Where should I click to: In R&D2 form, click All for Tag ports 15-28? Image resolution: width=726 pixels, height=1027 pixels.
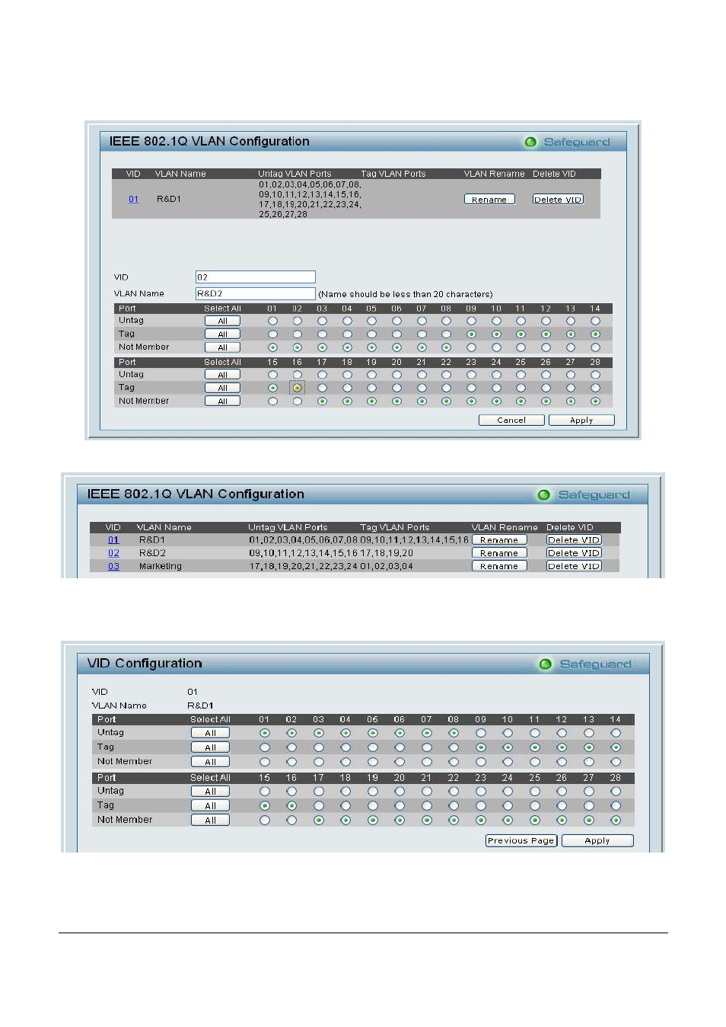pyautogui.click(x=222, y=388)
